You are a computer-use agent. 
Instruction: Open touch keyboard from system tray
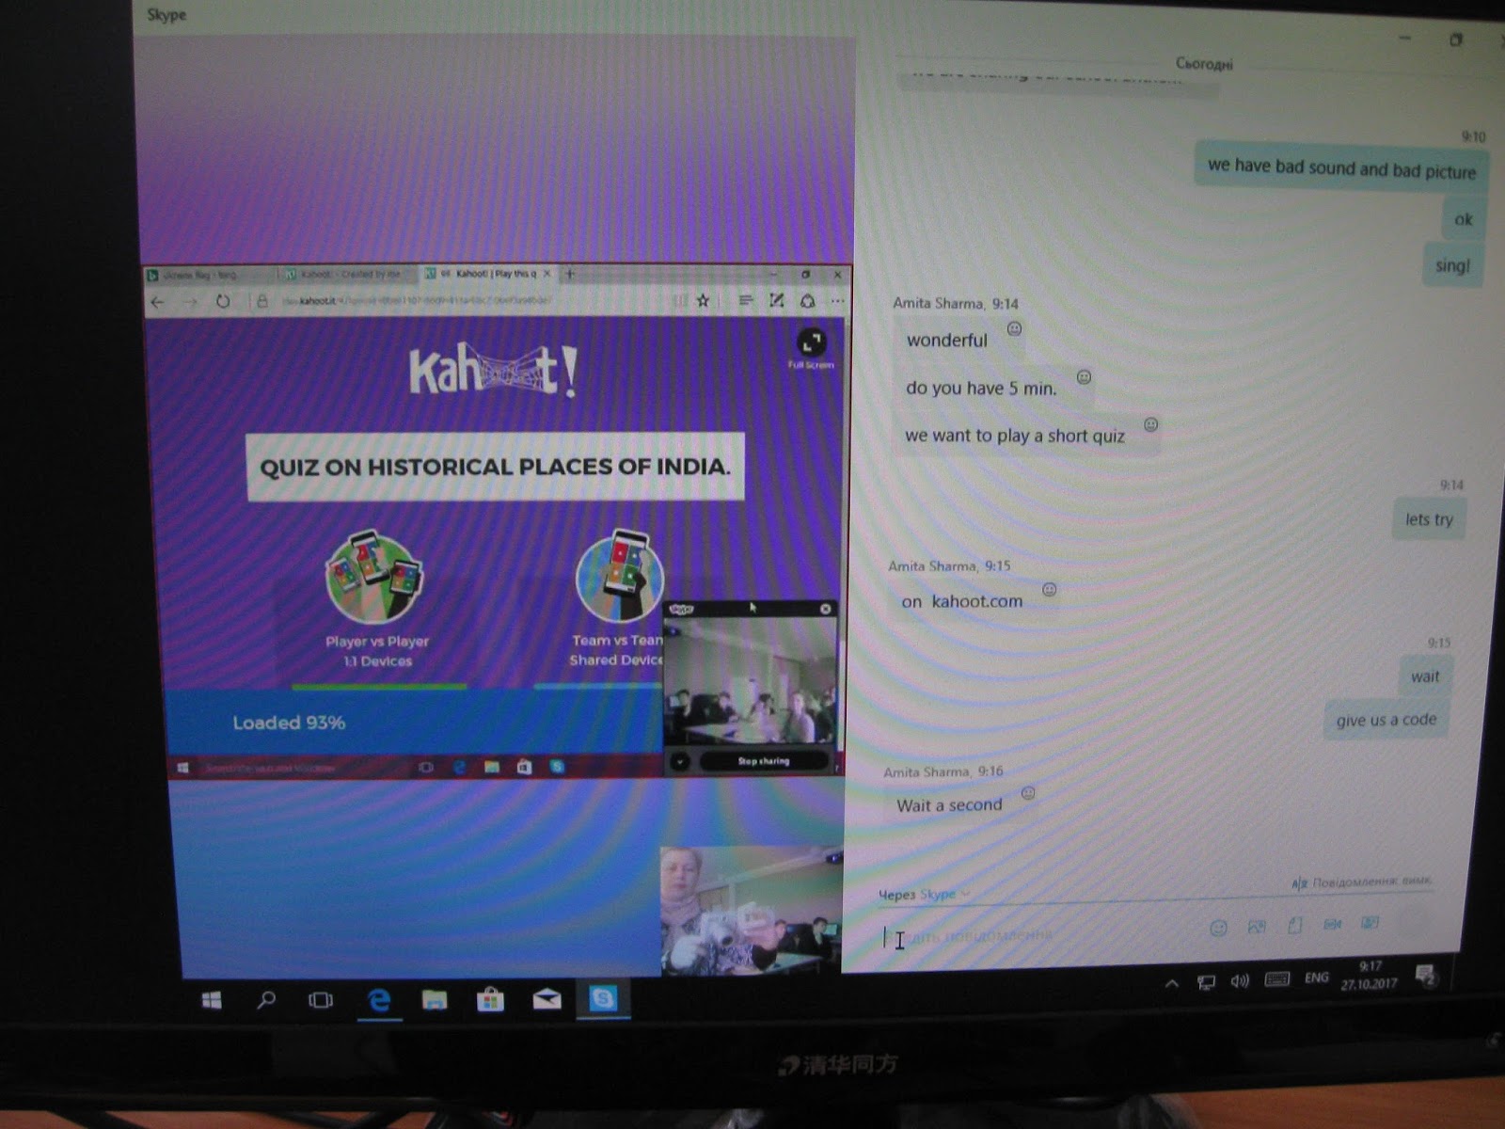(x=1276, y=979)
